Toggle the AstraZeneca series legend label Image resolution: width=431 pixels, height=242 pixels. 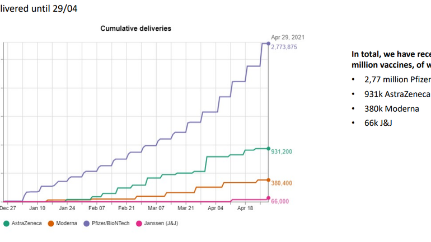27,224
